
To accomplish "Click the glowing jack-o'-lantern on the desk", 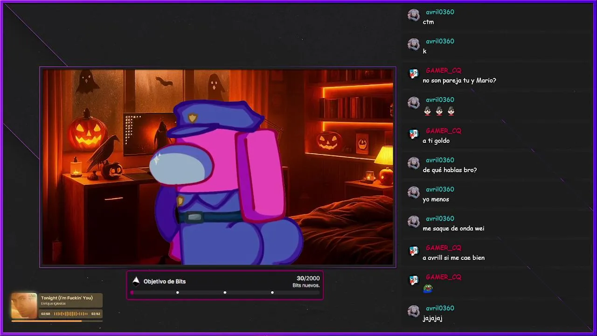I will (x=87, y=132).
